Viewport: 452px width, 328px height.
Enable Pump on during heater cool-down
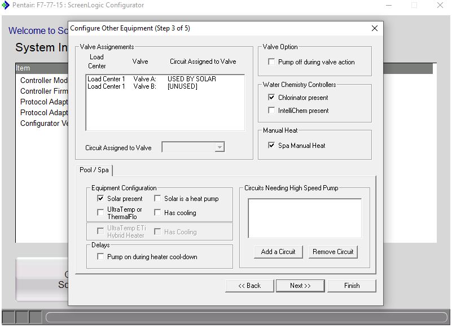[x=100, y=256]
